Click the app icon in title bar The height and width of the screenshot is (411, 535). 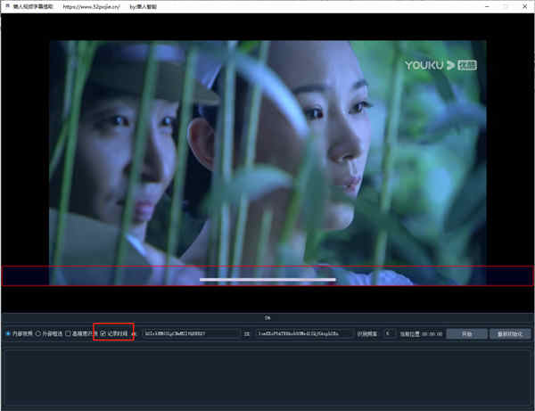(5, 5)
